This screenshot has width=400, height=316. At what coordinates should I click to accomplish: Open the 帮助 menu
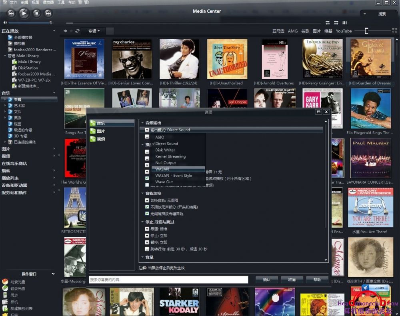point(72,2)
